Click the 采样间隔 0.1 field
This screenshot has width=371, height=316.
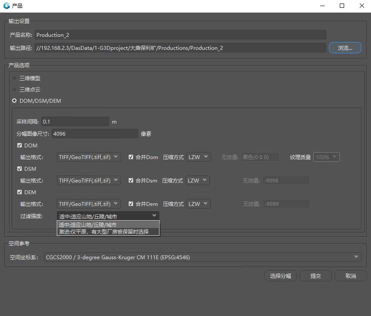point(75,121)
